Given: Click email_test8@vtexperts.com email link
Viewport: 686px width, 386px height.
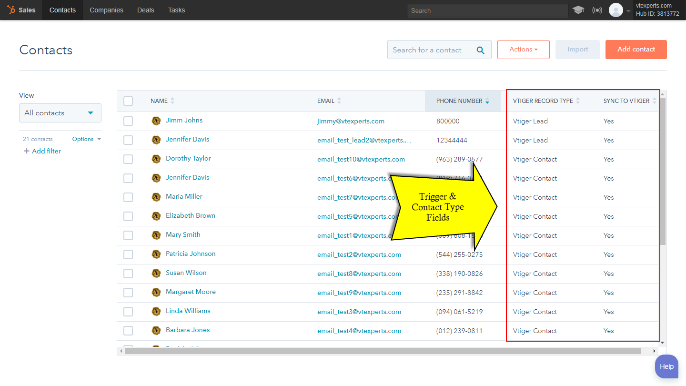Looking at the screenshot, I should [x=359, y=274].
